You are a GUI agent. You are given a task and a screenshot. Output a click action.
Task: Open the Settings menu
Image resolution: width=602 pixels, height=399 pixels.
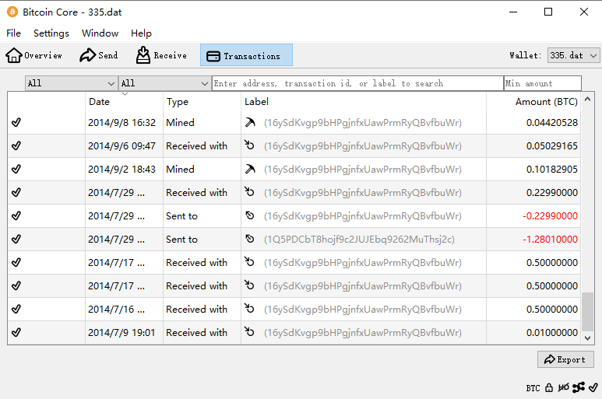51,33
